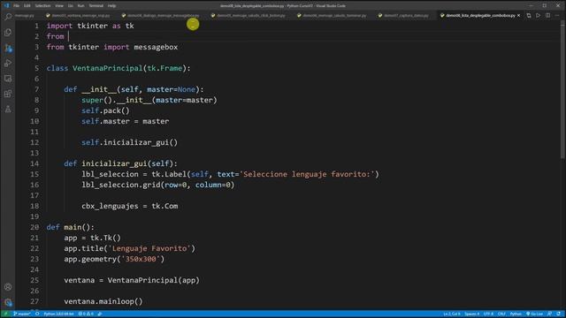This screenshot has width=566, height=318.
Task: Open the Explorer view icon
Action: [8, 33]
